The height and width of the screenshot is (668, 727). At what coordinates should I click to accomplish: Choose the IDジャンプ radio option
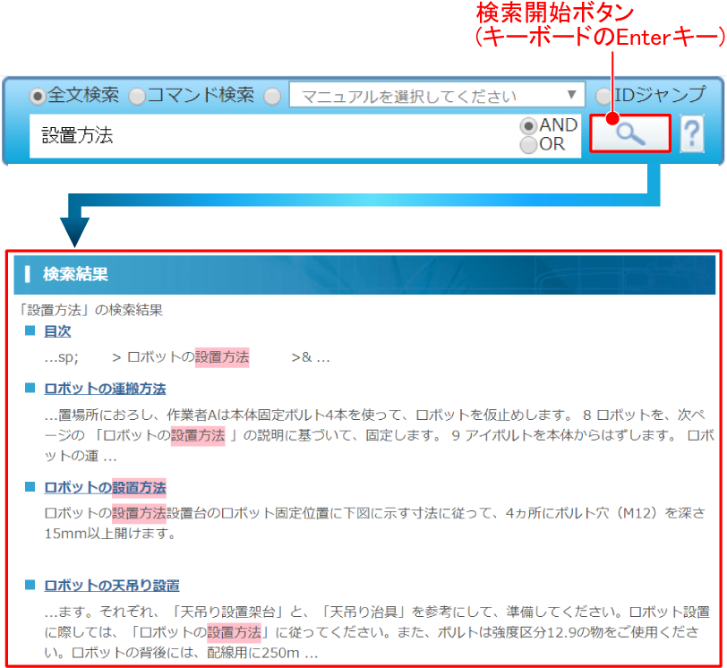point(604,95)
